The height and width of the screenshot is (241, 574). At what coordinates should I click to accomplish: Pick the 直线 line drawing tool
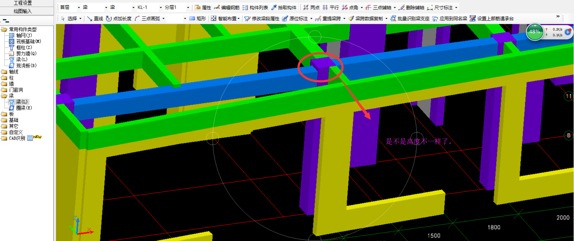[95, 18]
